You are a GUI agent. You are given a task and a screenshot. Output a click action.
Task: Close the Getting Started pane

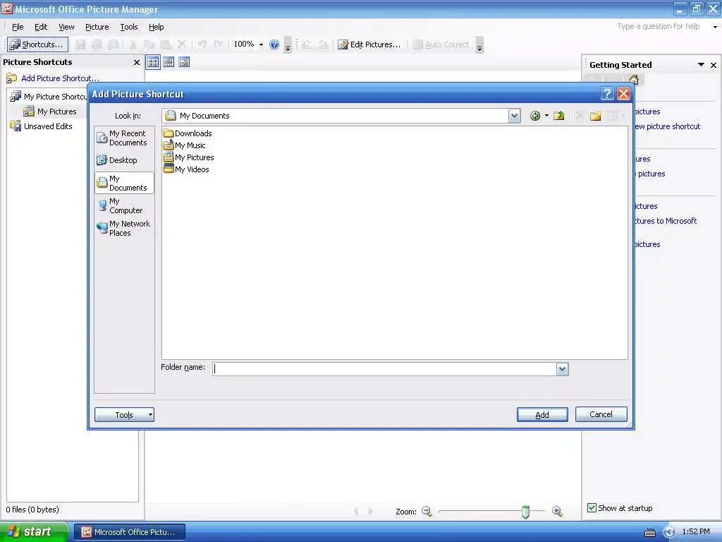point(714,65)
